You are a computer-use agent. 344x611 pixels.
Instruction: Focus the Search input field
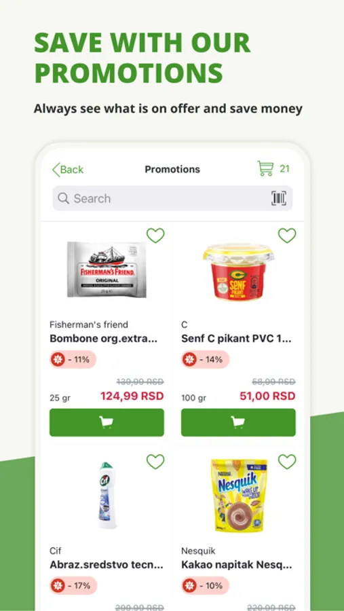172,198
